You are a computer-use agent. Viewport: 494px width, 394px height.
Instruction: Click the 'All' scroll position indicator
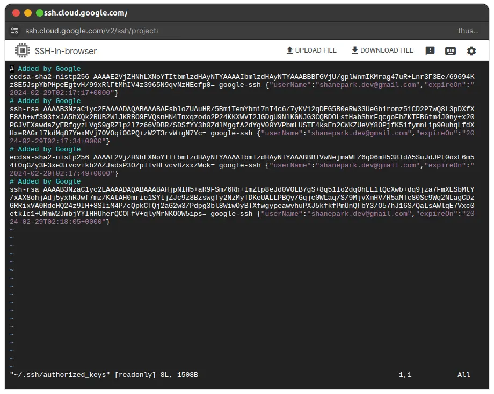[x=463, y=375]
